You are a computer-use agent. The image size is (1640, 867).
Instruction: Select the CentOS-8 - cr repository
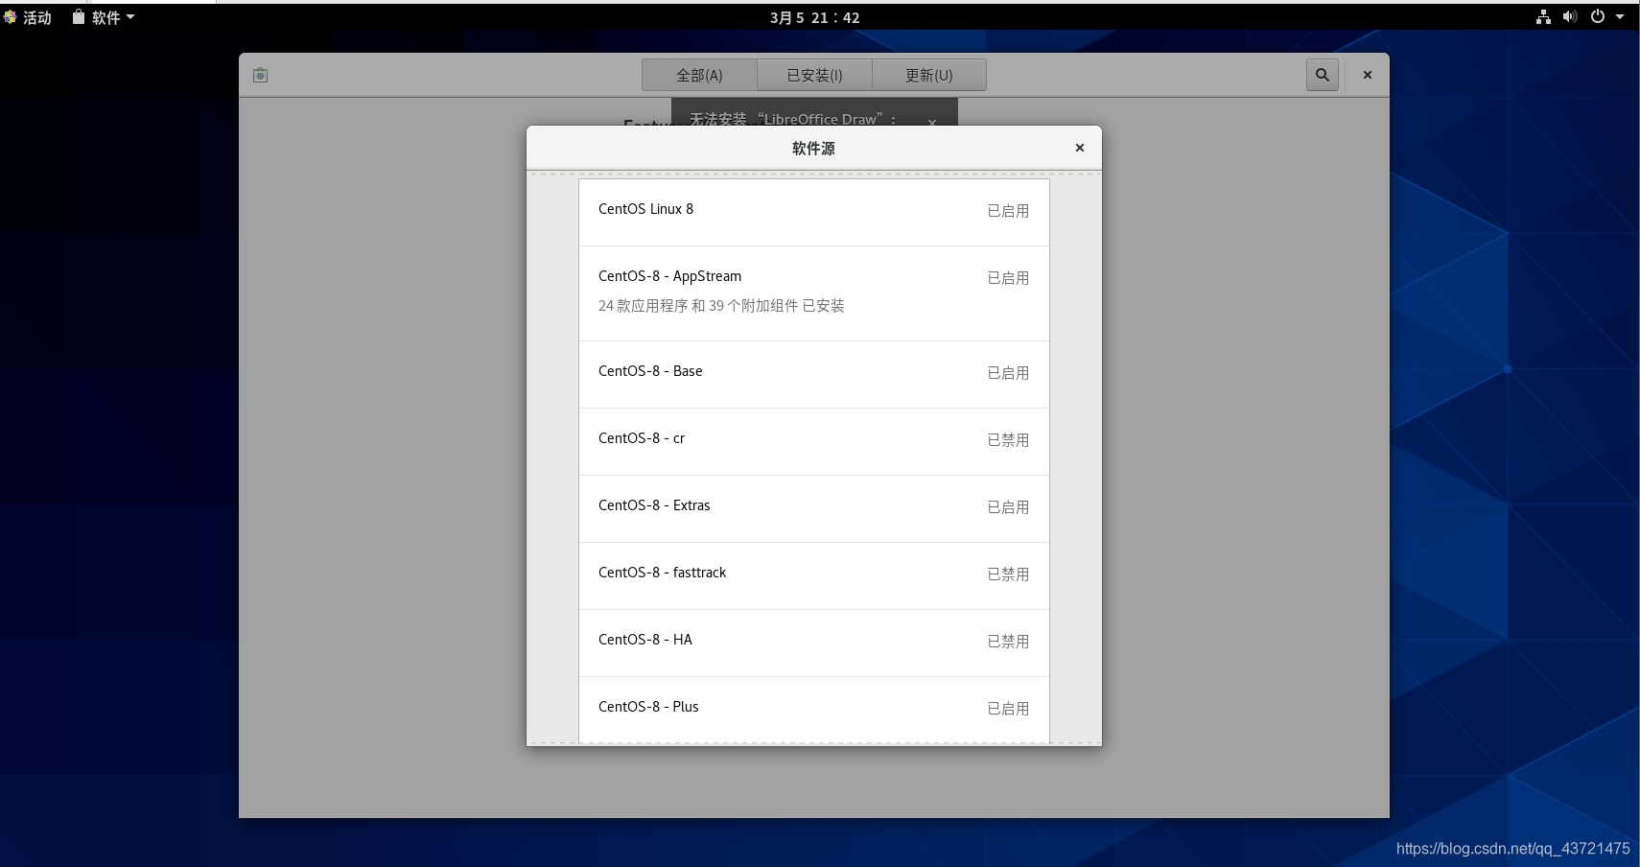point(814,442)
